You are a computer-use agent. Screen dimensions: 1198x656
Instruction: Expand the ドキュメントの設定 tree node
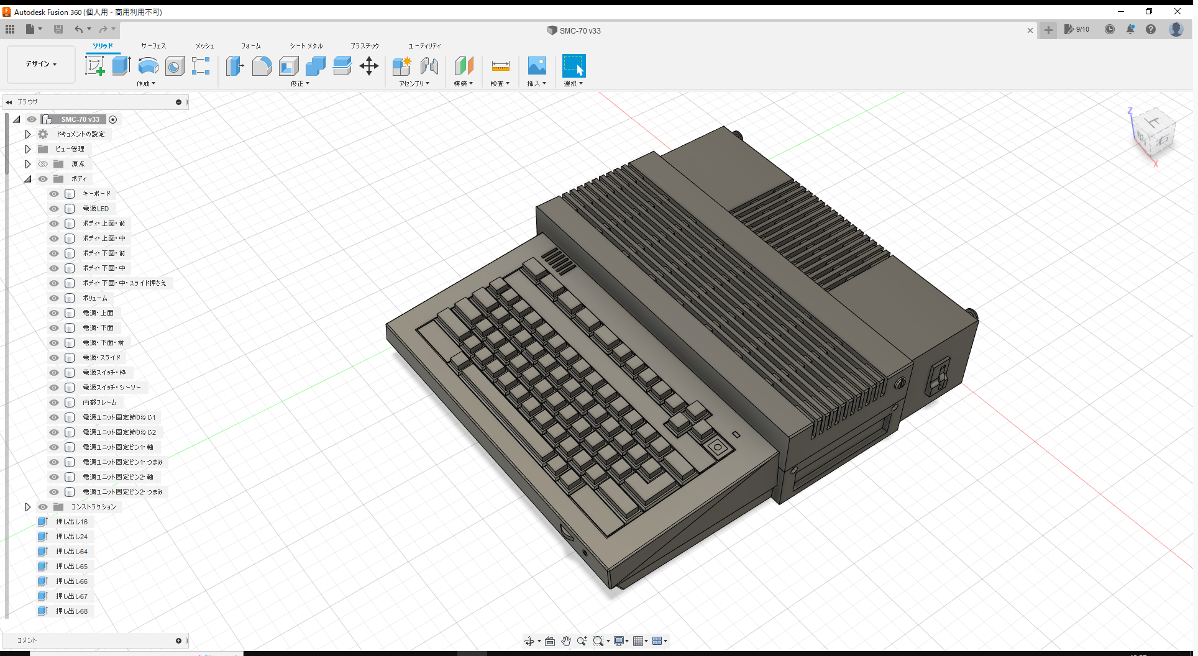pyautogui.click(x=27, y=134)
